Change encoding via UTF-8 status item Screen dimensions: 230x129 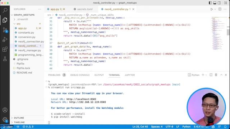tap(169, 126)
